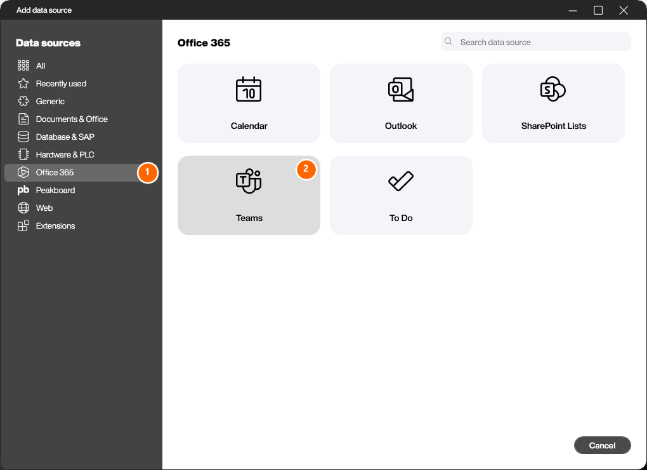Image resolution: width=647 pixels, height=470 pixels.
Task: Click the document icon for Documents & Office
Action: [23, 119]
